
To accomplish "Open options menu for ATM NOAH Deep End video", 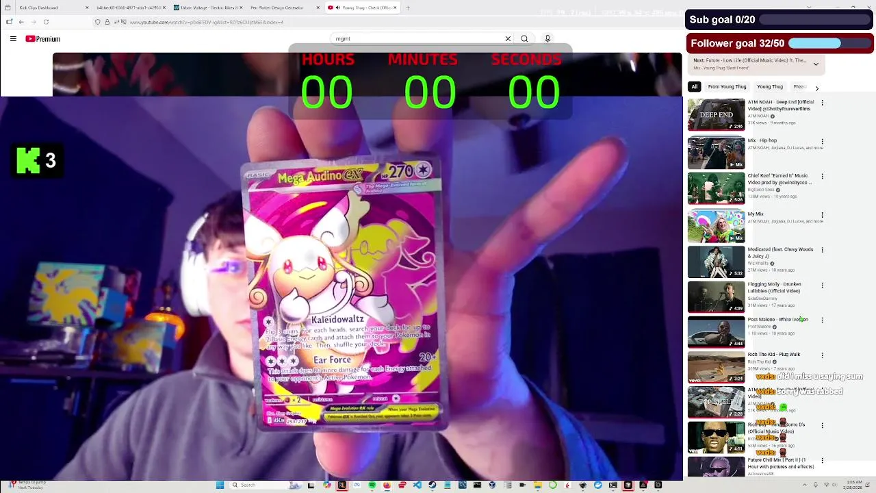I will 822,103.
